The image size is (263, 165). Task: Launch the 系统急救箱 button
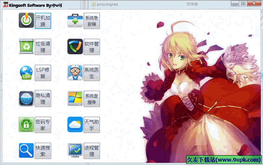tap(92, 21)
